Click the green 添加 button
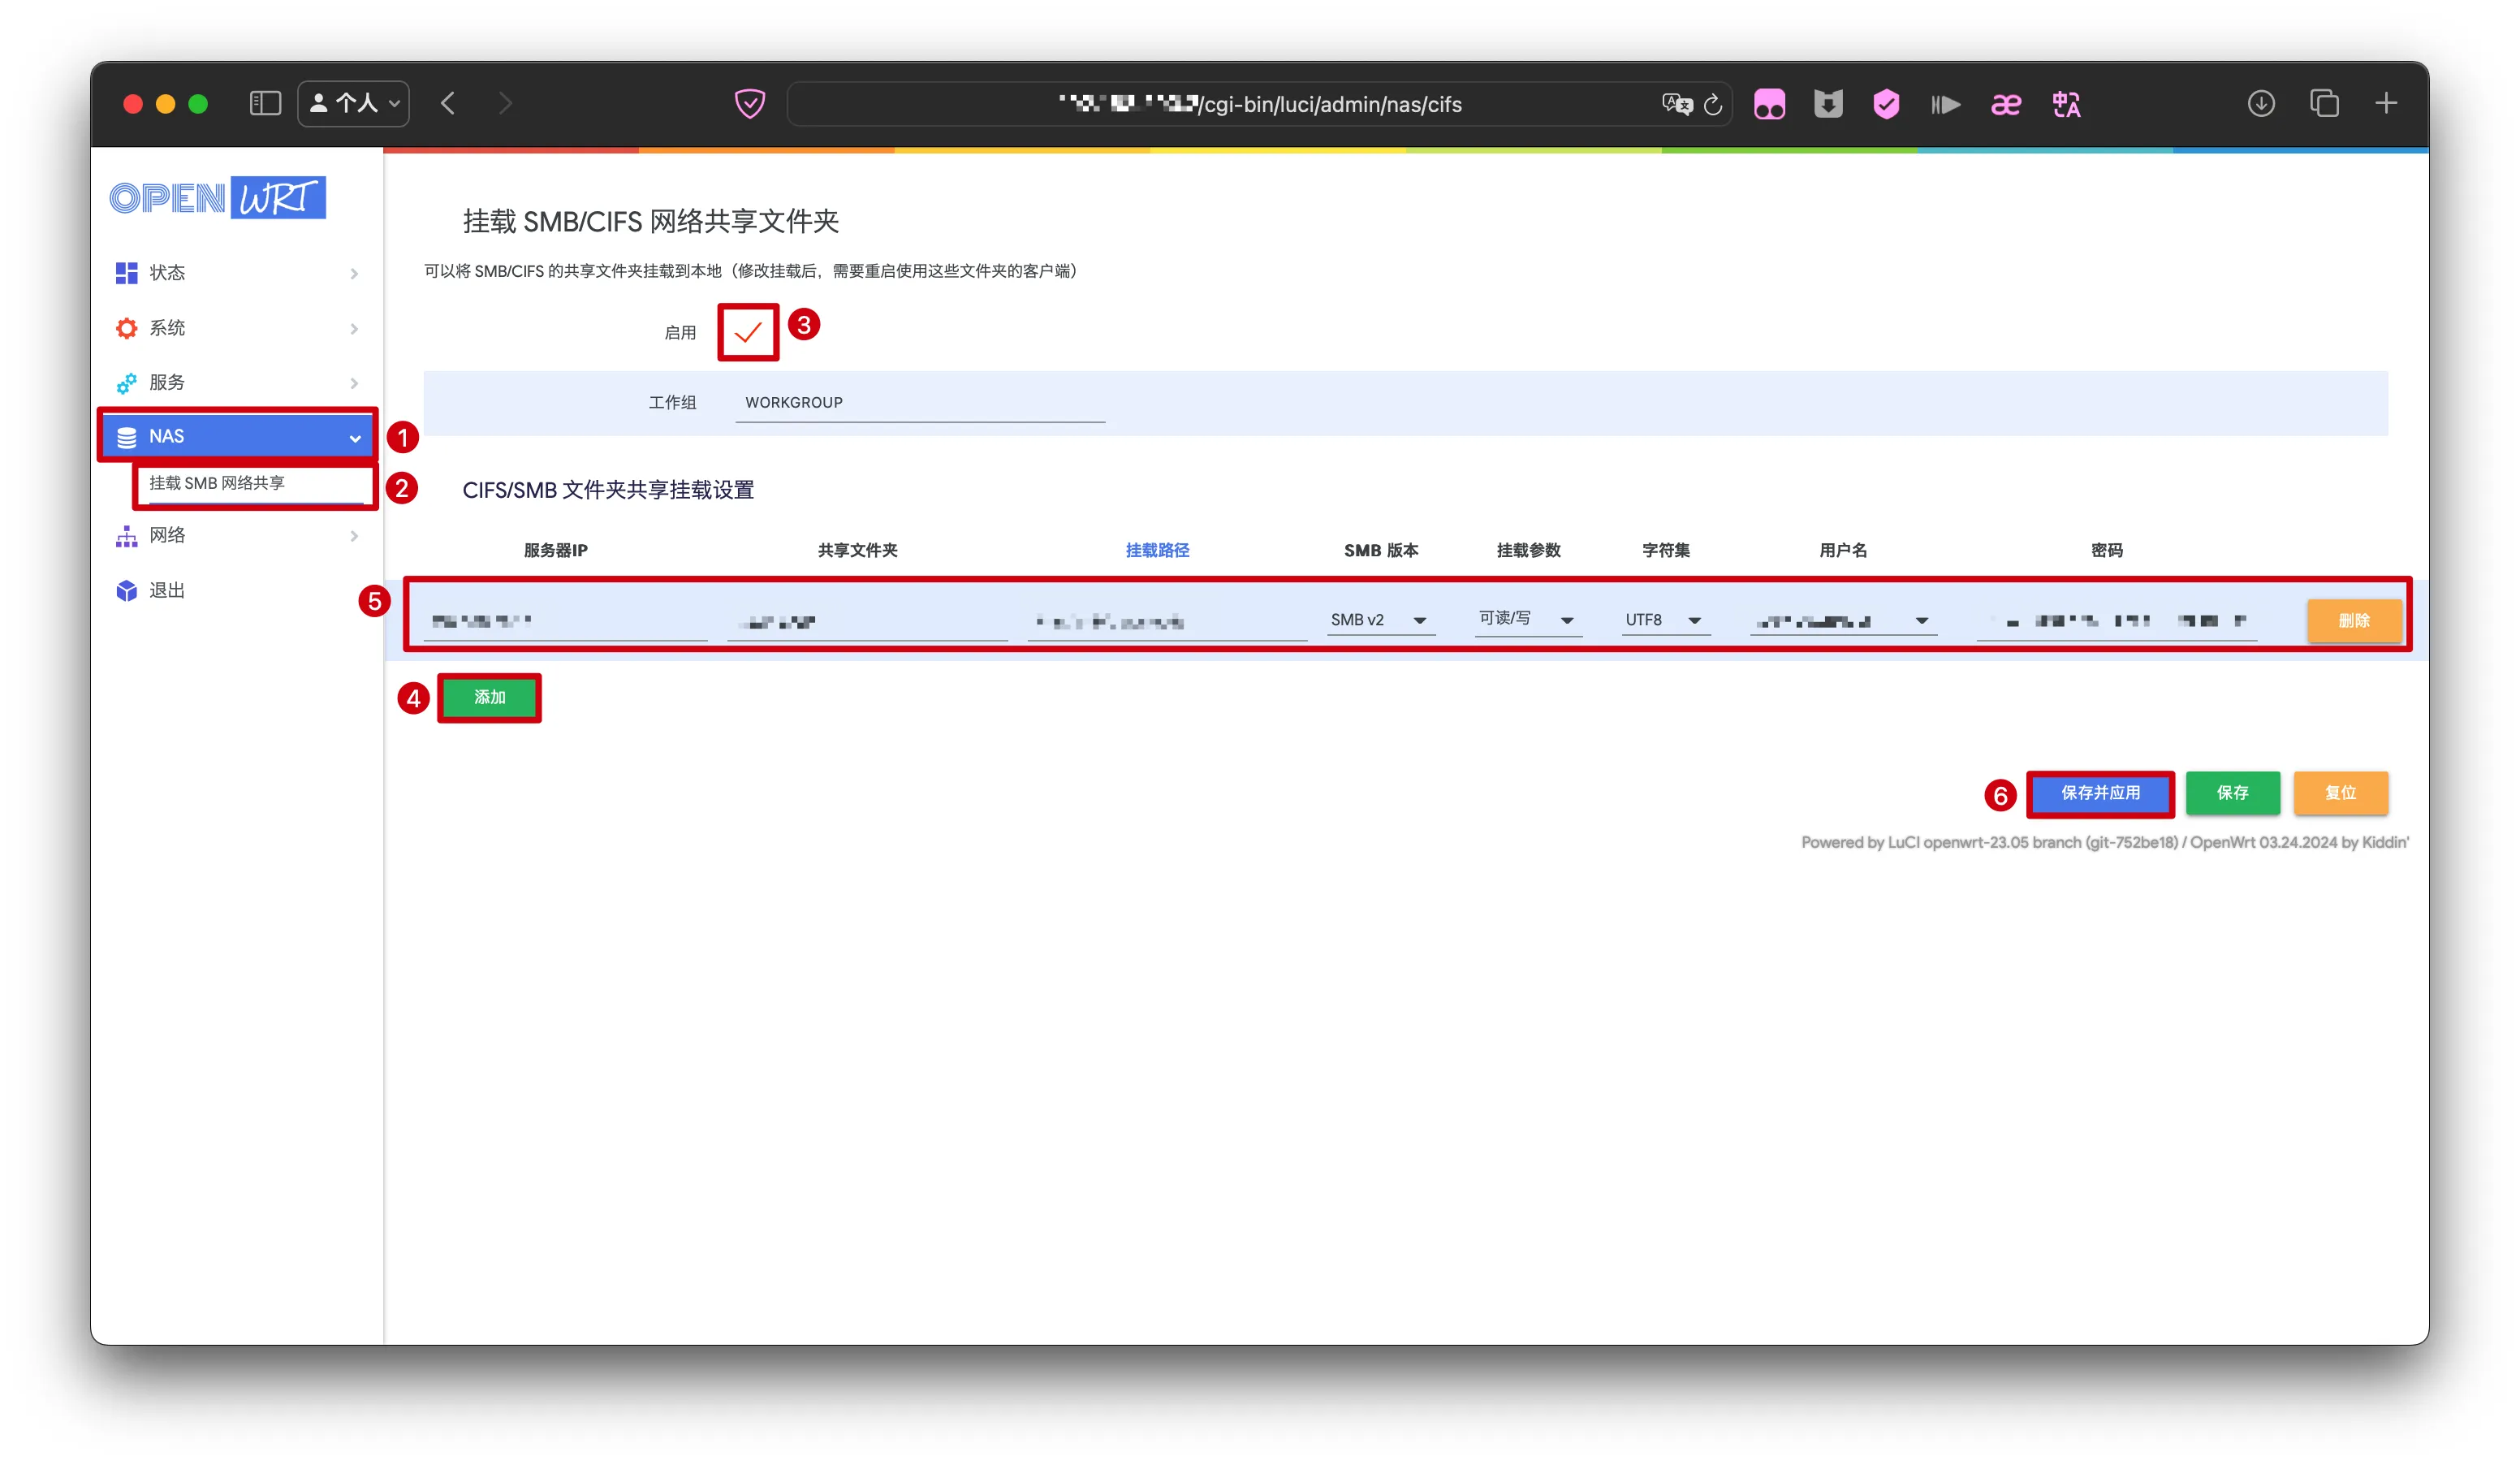 click(489, 697)
